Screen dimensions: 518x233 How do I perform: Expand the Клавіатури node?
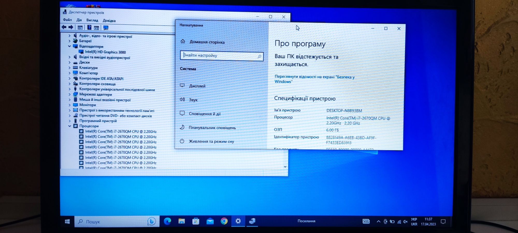[69, 68]
